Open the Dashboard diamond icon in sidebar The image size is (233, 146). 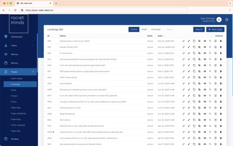[6, 36]
